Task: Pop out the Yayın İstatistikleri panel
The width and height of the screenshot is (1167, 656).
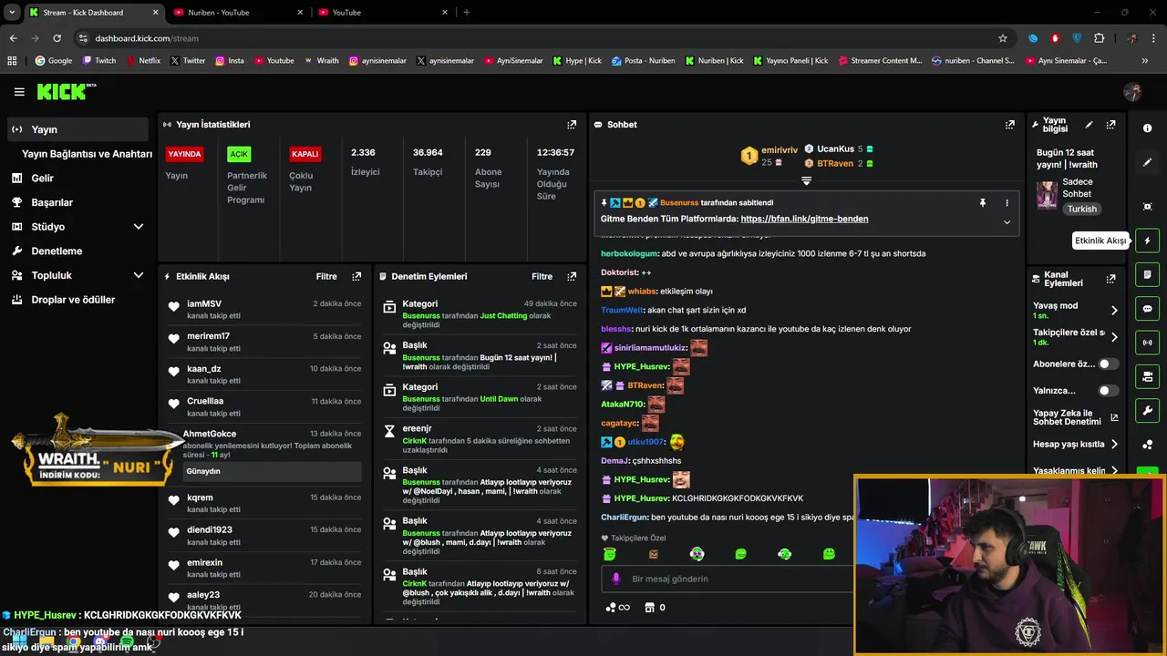Action: pyautogui.click(x=572, y=125)
